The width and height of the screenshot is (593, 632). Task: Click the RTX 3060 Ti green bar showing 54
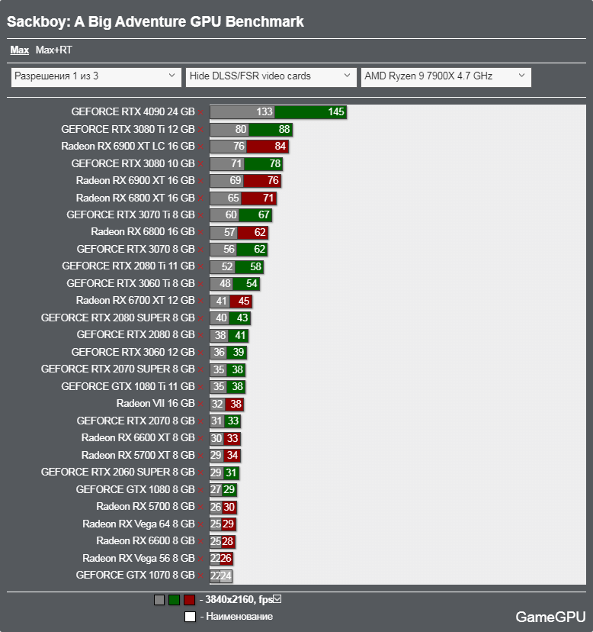246,284
